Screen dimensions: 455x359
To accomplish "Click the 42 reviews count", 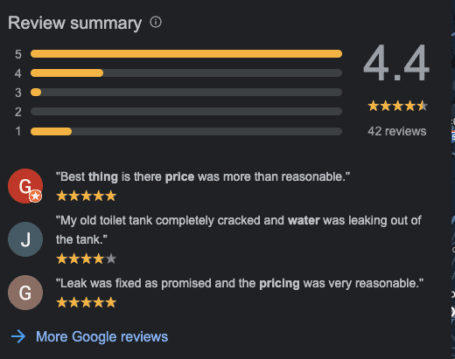I will 397,131.
